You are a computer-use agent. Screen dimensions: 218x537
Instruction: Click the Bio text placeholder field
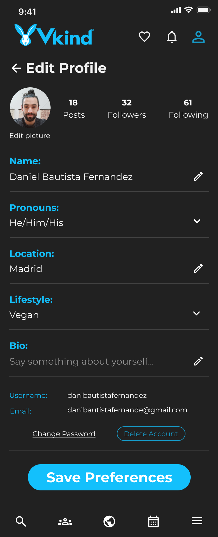pos(82,361)
